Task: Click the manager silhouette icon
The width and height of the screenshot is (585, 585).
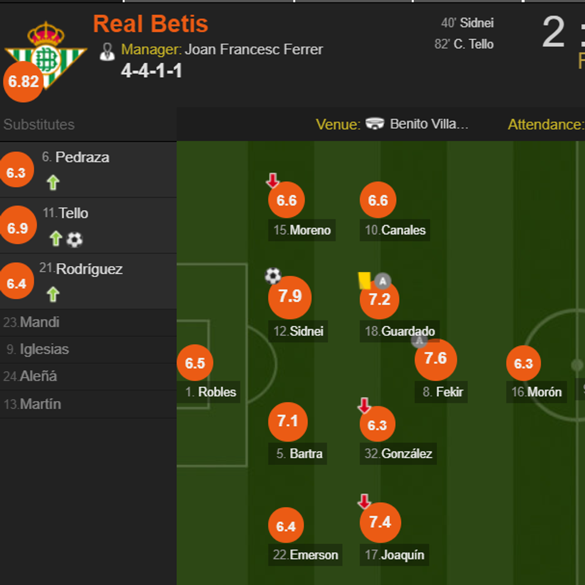Action: point(107,51)
